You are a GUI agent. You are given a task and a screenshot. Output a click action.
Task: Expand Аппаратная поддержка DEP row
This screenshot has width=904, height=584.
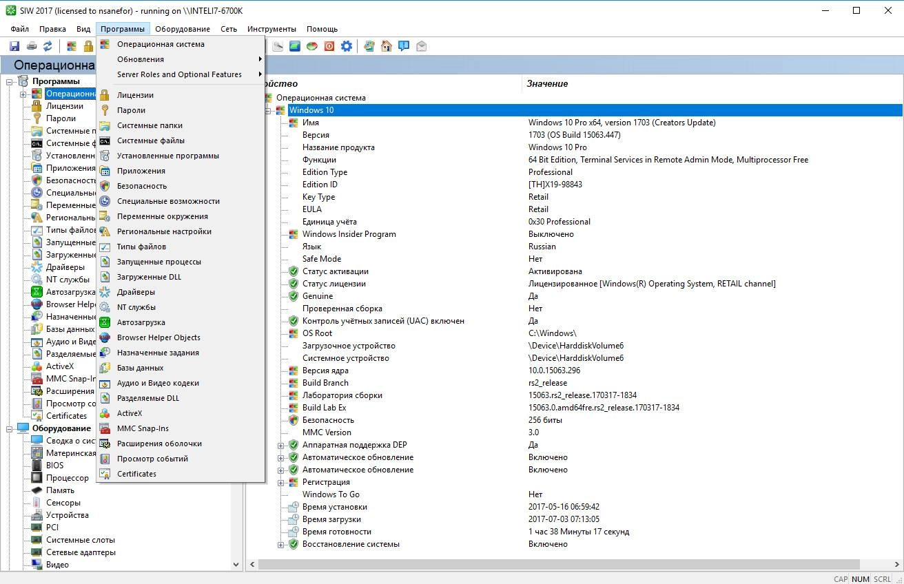tap(281, 445)
